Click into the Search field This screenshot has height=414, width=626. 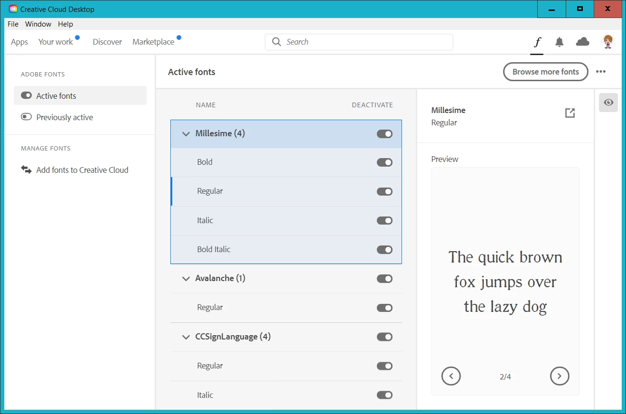tap(359, 42)
